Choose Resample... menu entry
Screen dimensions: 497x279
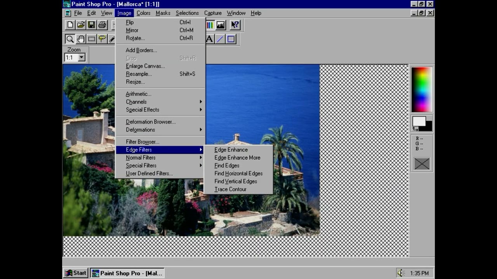click(160, 74)
